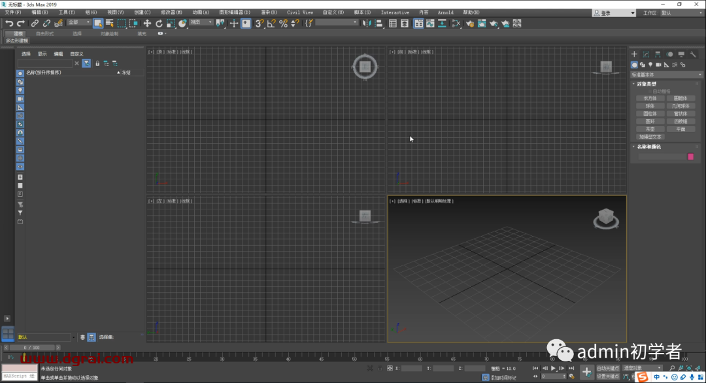Open the Schematic View icon
Image resolution: width=706 pixels, height=383 pixels.
tap(442, 24)
